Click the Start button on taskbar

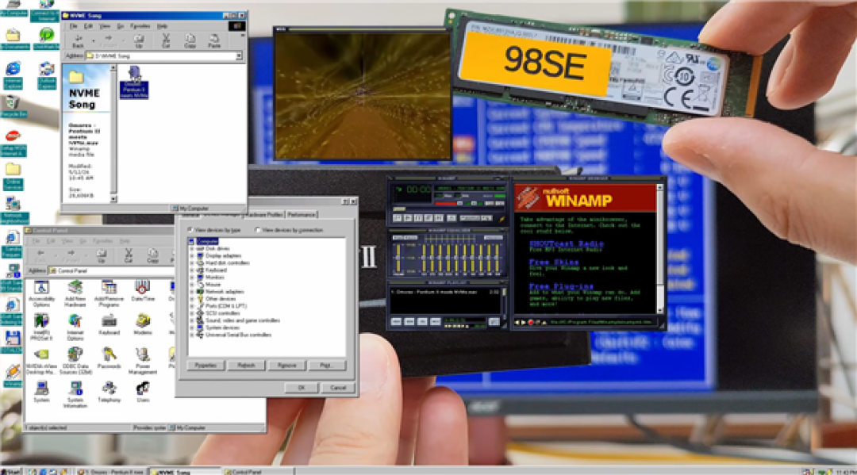click(x=11, y=471)
